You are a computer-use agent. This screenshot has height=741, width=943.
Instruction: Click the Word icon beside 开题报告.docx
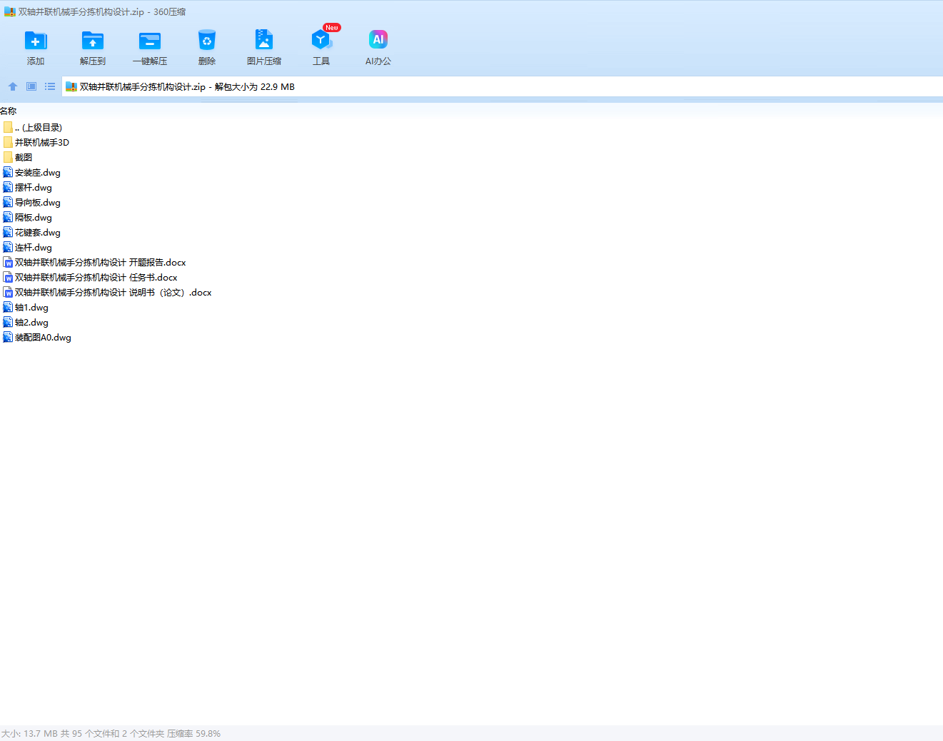8,262
